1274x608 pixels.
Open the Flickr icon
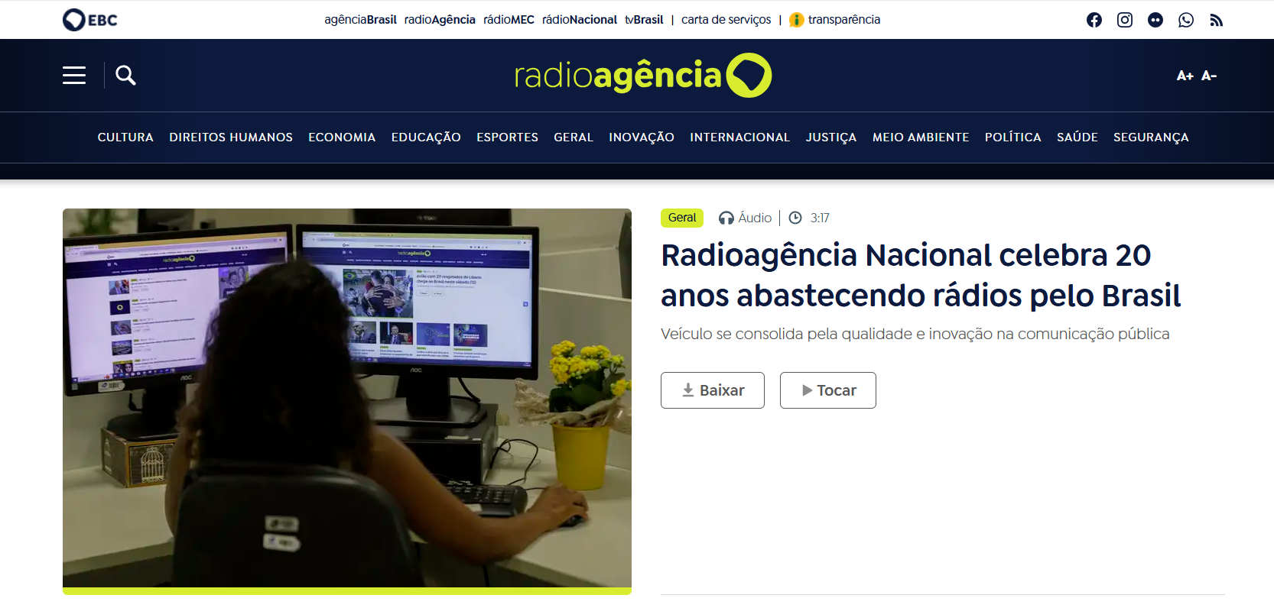click(1155, 20)
